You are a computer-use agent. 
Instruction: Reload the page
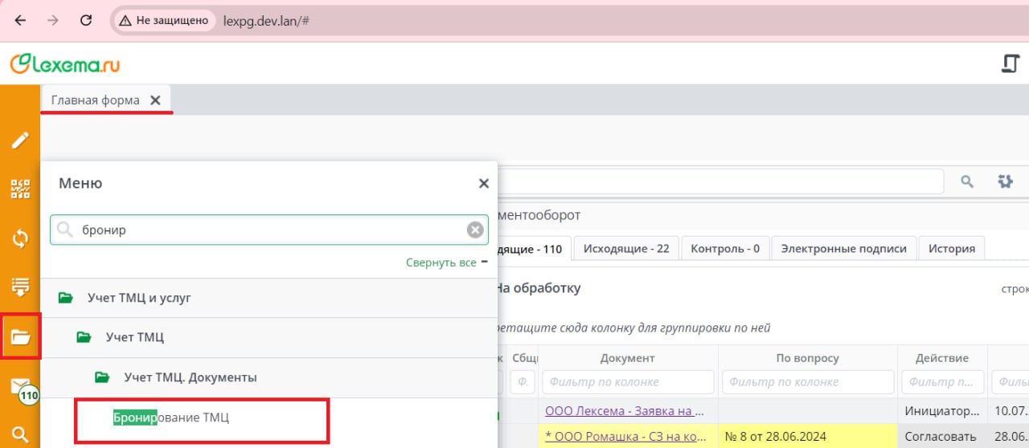[x=86, y=21]
